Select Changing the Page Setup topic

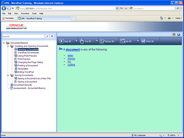[x=30, y=62]
